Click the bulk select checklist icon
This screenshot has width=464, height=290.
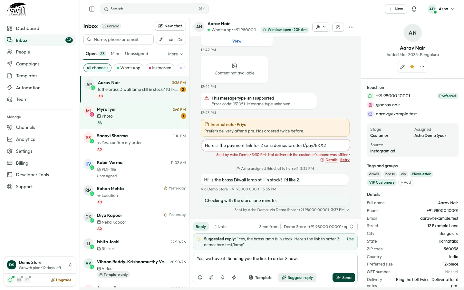click(x=180, y=39)
